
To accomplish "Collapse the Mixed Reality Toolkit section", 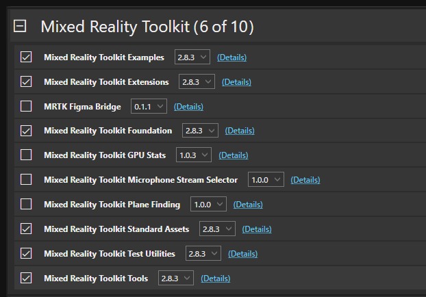I will pos(21,27).
